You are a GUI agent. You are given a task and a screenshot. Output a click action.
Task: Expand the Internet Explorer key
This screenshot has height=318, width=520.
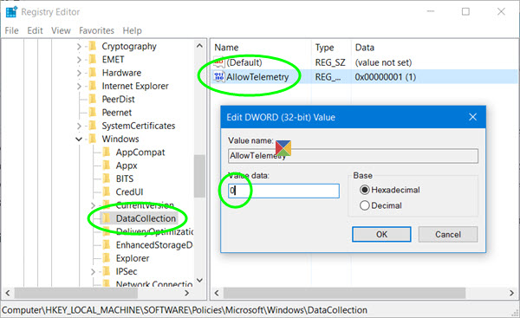tap(79, 86)
